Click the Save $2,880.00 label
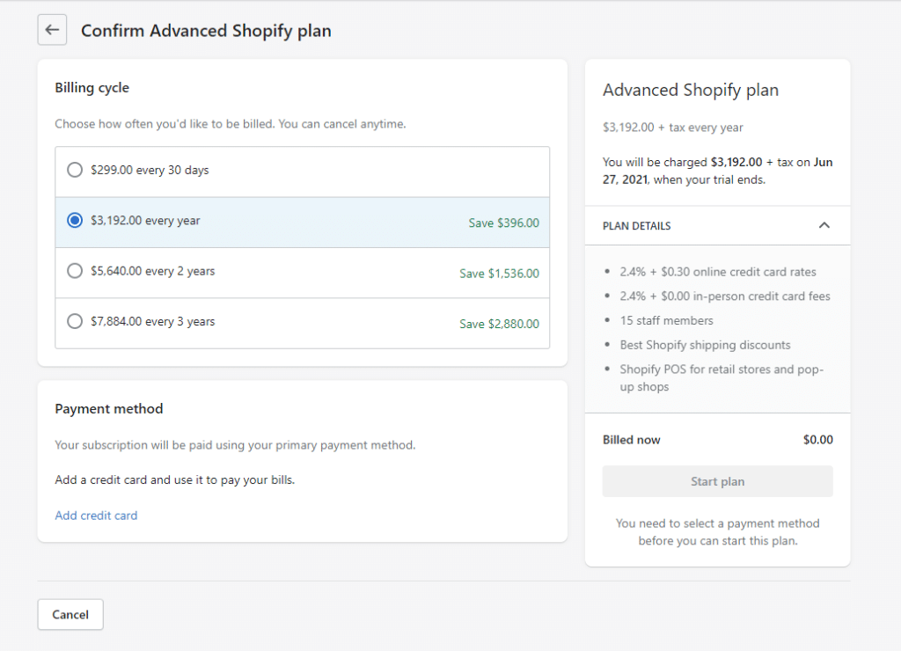 (500, 324)
